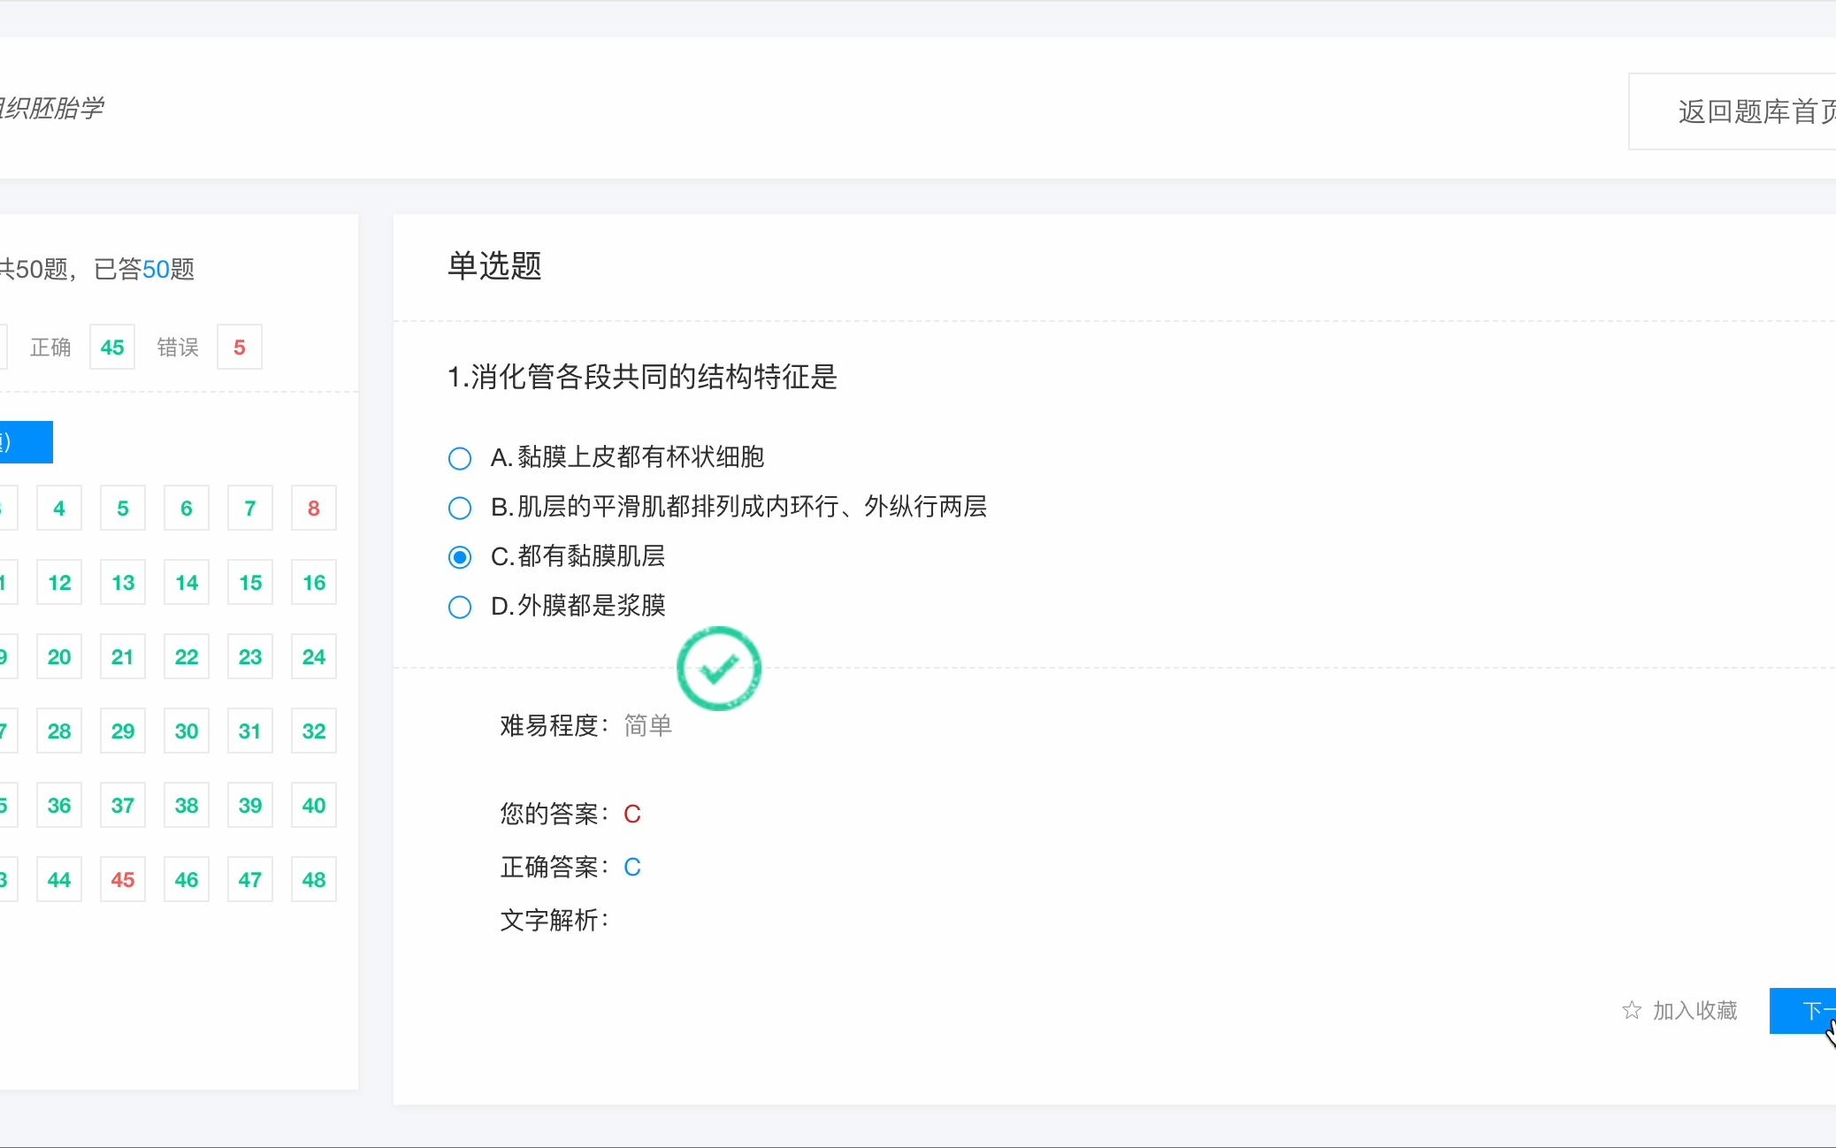Viewport: 1836px width, 1148px height.
Task: Jump to question 28
Action: click(x=59, y=731)
